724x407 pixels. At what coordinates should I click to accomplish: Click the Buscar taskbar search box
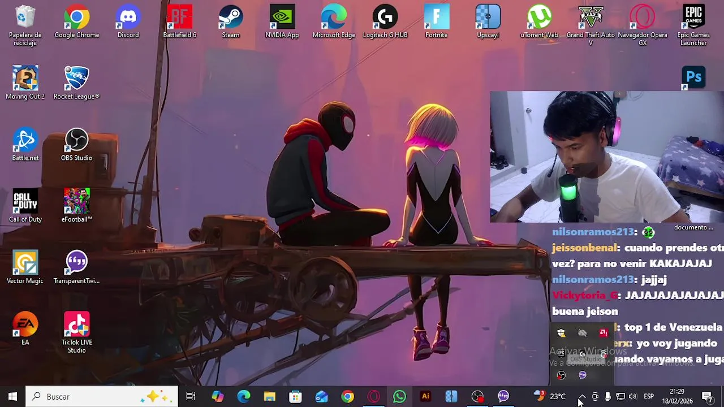tap(102, 397)
